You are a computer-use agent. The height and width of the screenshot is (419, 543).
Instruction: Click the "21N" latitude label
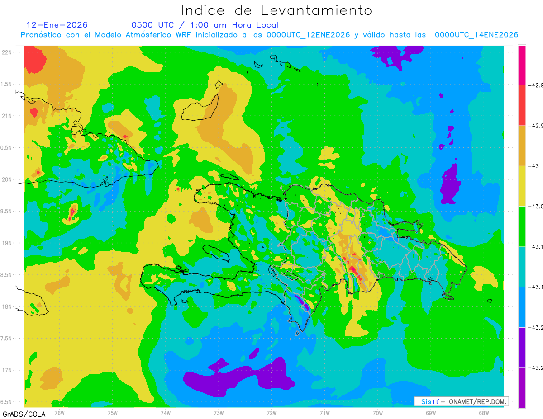pyautogui.click(x=8, y=116)
